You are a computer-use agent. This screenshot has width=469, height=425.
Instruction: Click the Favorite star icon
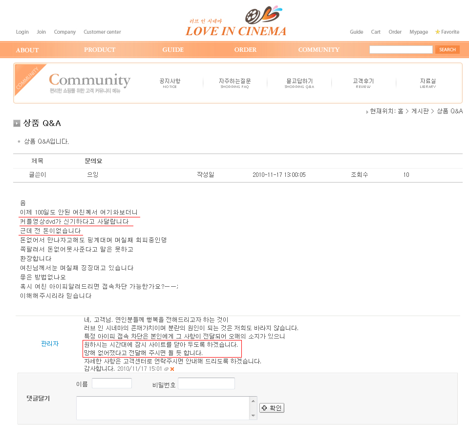tap(438, 32)
